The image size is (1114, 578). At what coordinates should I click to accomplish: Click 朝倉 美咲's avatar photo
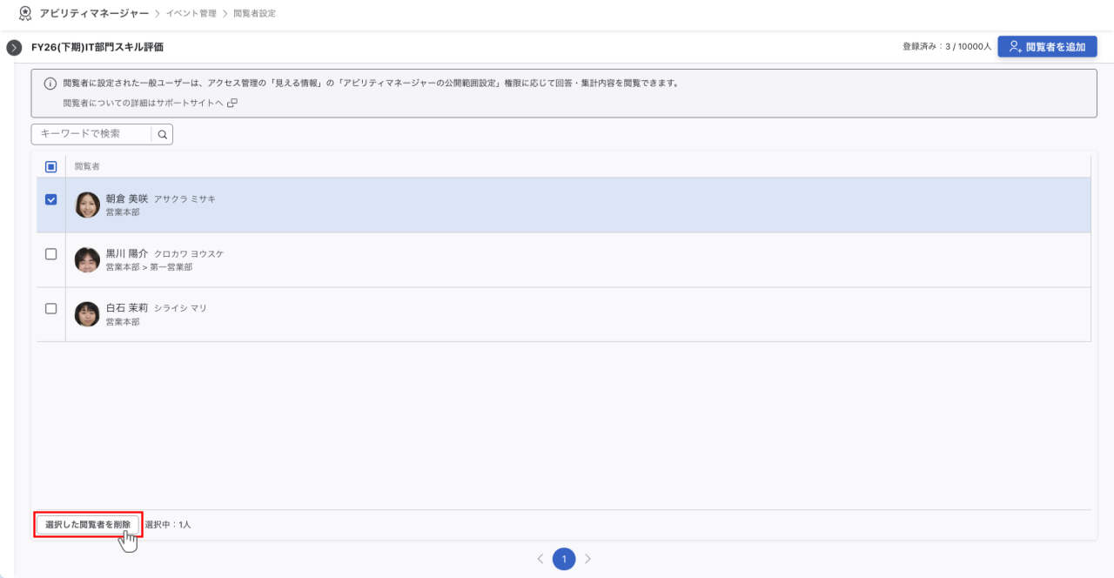87,205
